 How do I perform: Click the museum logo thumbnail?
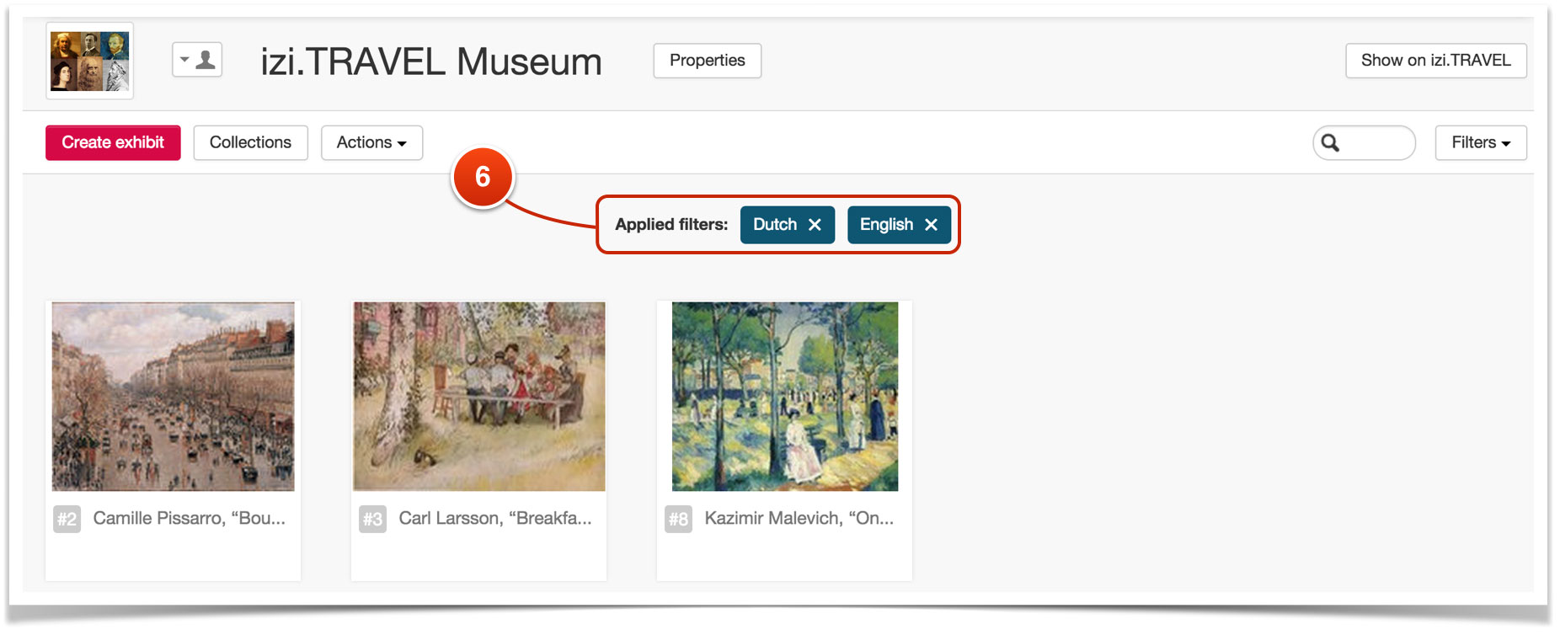tap(89, 61)
